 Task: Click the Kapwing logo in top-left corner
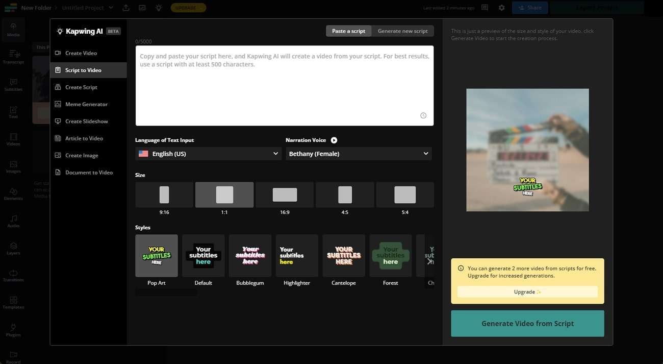coord(10,8)
